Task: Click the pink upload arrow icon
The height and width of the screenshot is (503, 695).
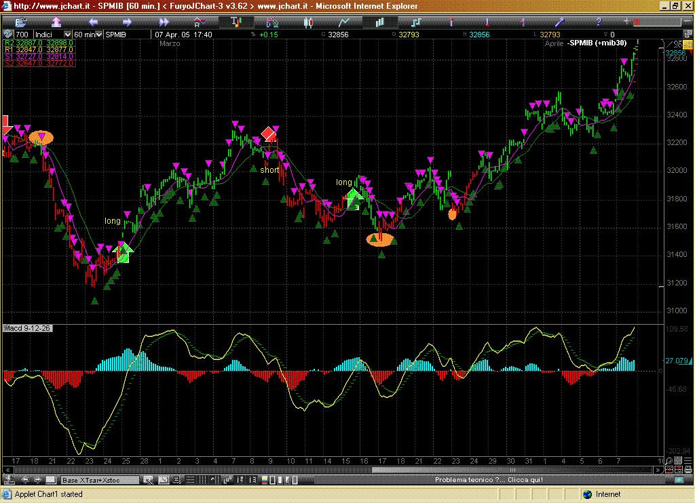Action: [x=55, y=22]
